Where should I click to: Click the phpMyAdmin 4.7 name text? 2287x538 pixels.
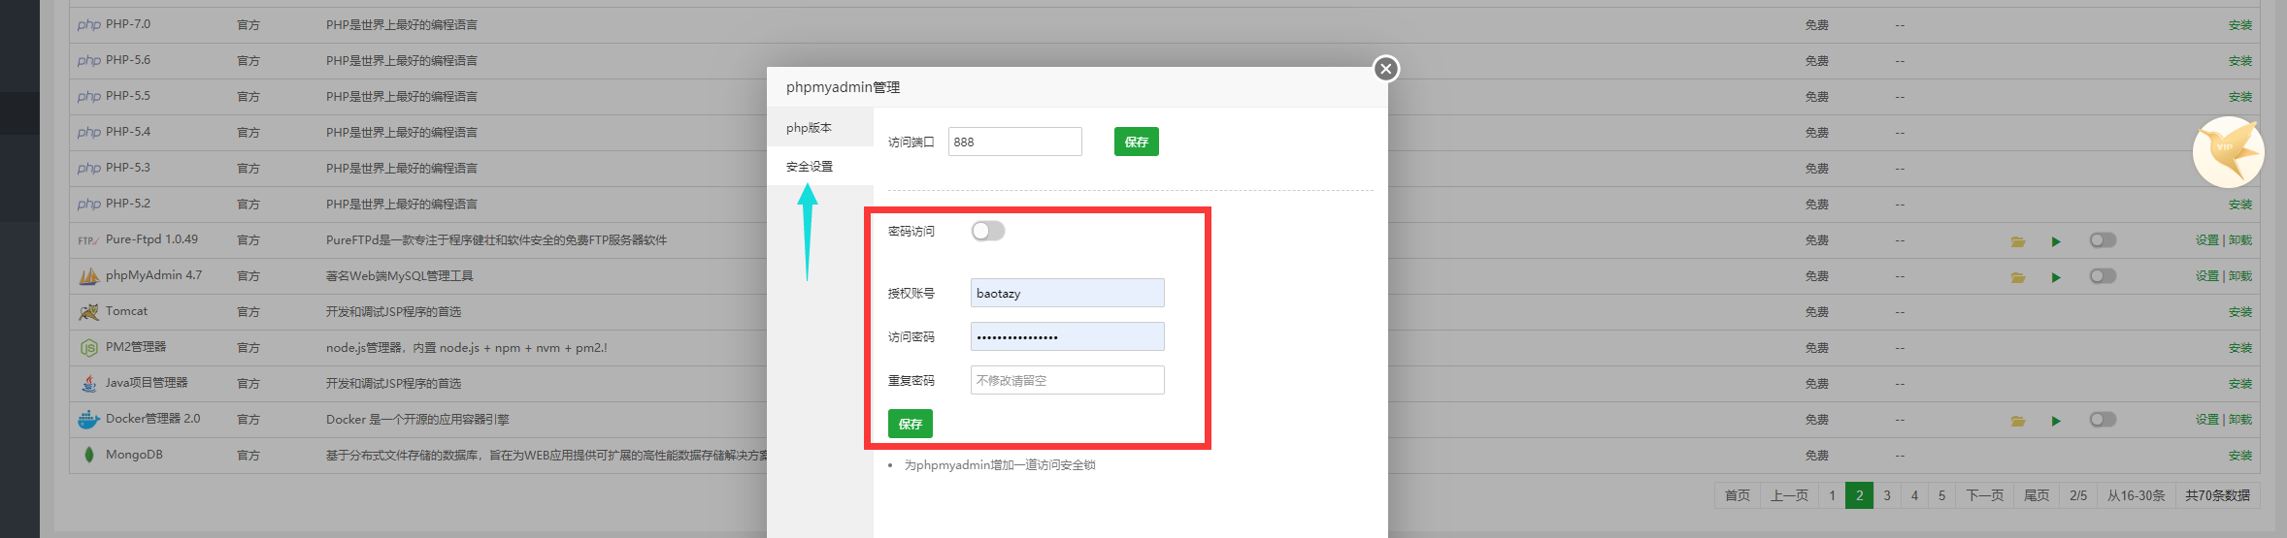[153, 275]
